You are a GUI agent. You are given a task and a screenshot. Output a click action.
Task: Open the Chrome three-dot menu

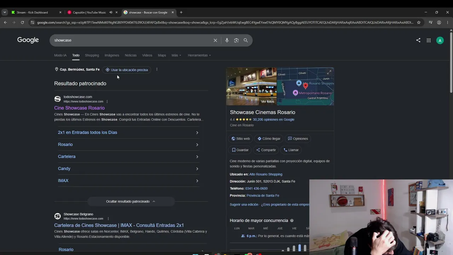(447, 22)
